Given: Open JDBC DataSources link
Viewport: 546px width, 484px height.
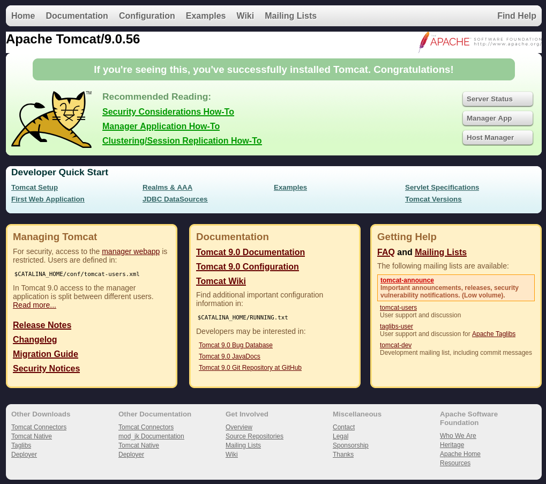Looking at the screenshot, I should click(x=175, y=199).
